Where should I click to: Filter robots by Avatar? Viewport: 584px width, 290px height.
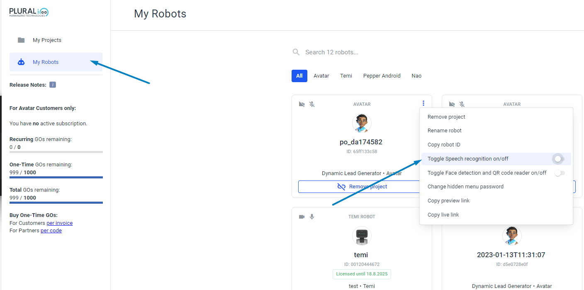point(321,76)
